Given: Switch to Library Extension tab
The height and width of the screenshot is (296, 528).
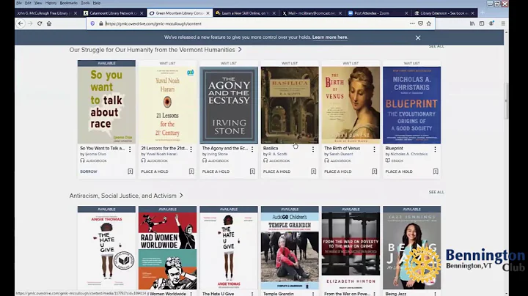Looking at the screenshot, I should [444, 13].
